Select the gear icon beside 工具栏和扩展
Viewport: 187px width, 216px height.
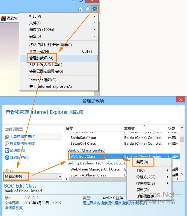pos(7,137)
